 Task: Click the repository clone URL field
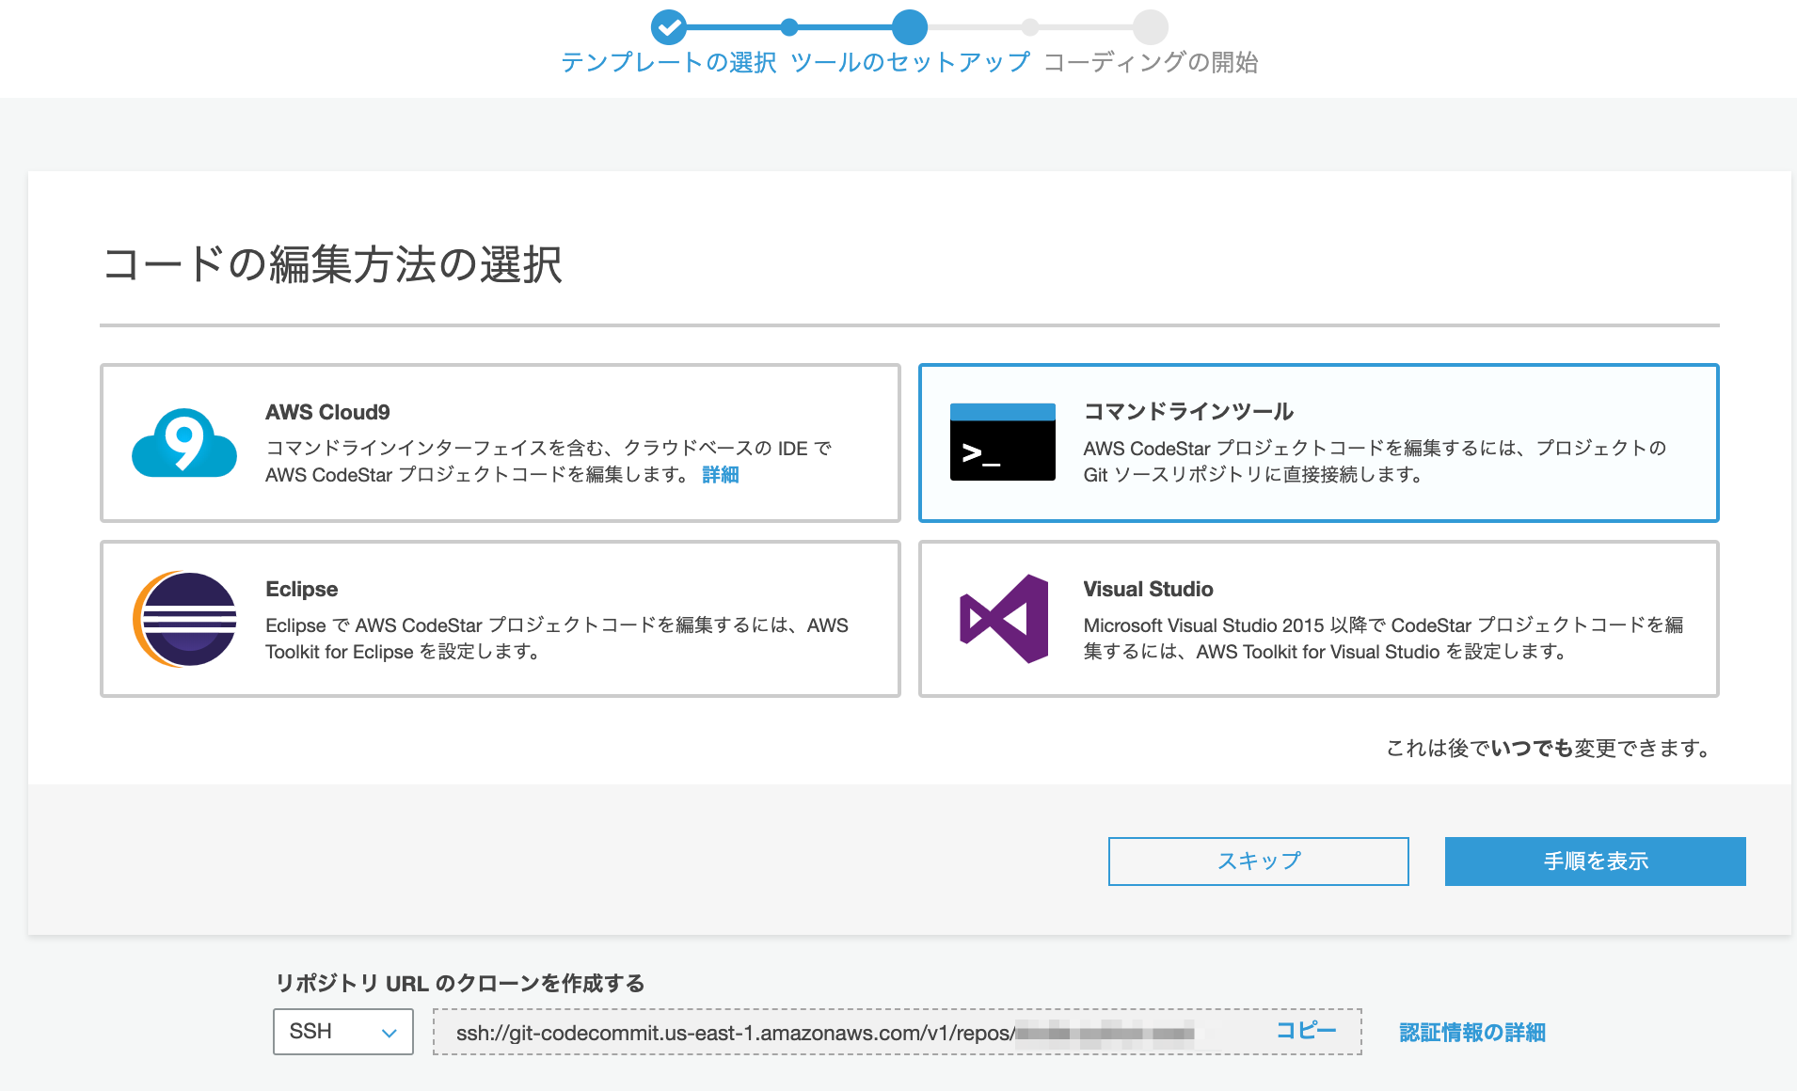point(898,1032)
